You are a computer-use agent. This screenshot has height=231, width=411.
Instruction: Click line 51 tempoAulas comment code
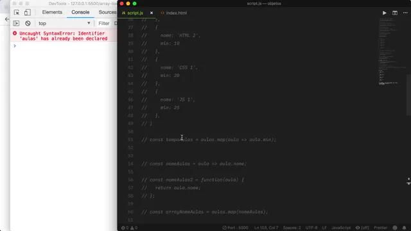point(209,140)
